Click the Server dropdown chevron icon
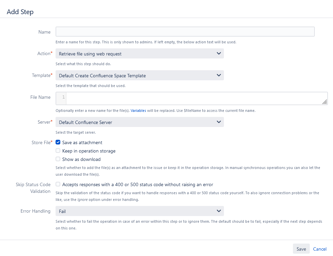The width and height of the screenshot is (333, 256). (x=219, y=122)
